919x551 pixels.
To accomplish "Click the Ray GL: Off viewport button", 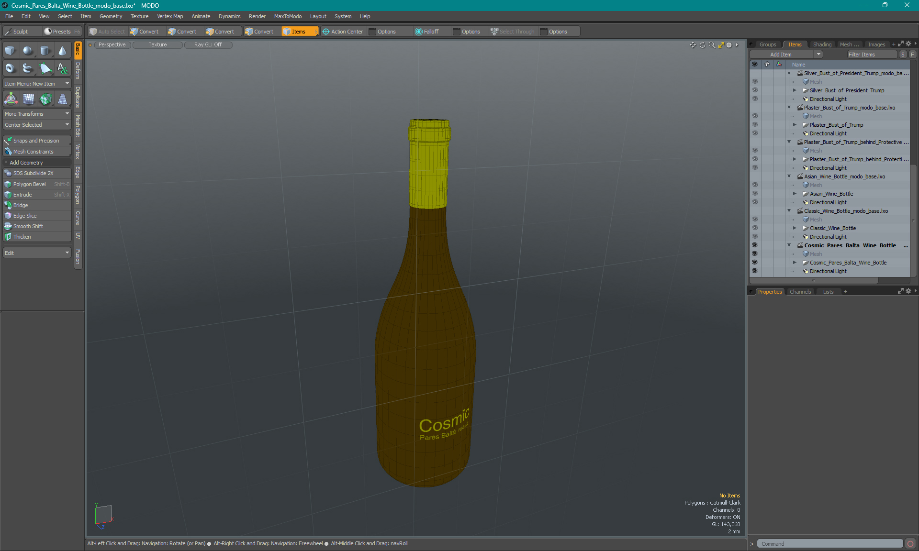I will (208, 45).
